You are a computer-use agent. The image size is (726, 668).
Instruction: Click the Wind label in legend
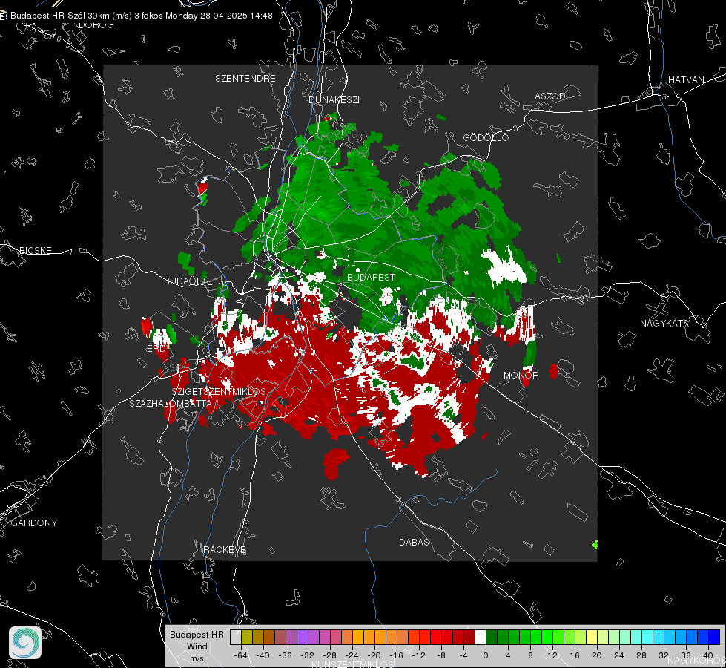(x=197, y=646)
